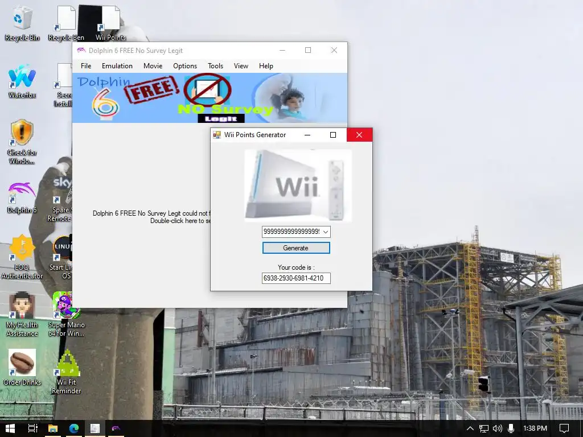This screenshot has width=583, height=437.
Task: Open the Order Drinks coffee bean icon
Action: click(22, 368)
